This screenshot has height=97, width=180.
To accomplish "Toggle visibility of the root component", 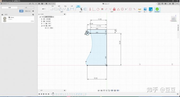I will 42,17.
